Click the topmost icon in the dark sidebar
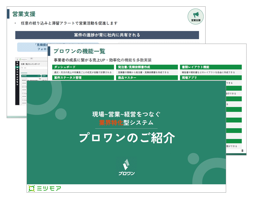Image resolution: width=253 pixels, height=199 pixels. 17,63
